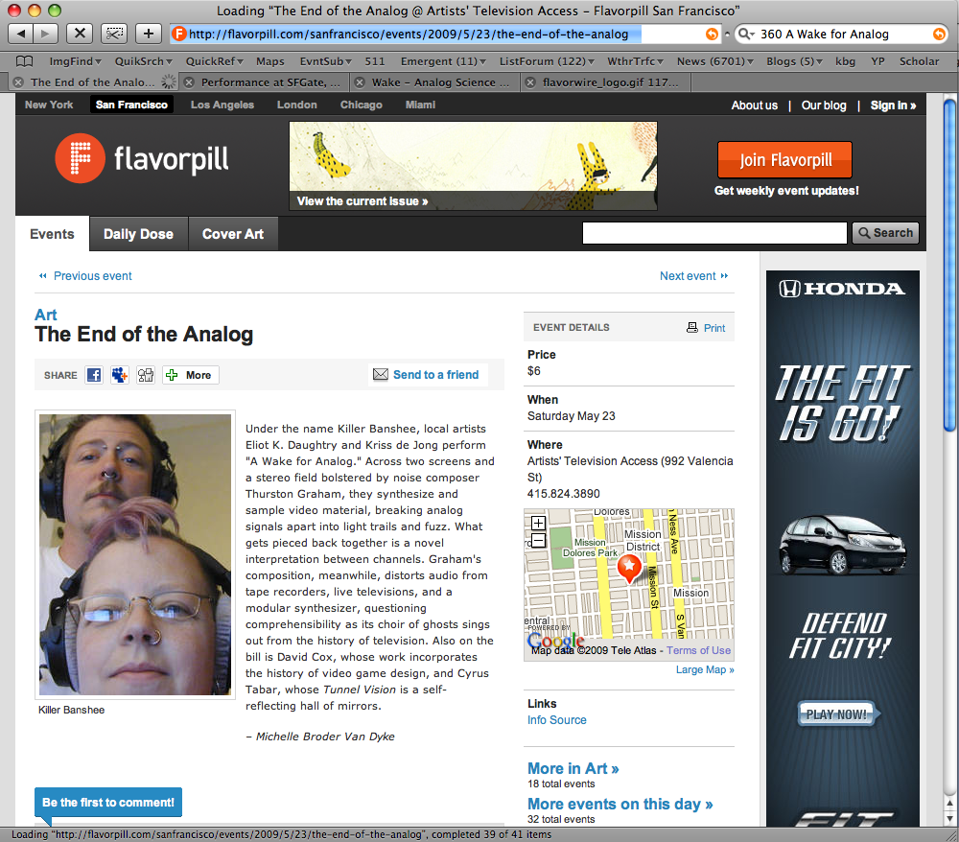
Task: Open share More options
Action: coord(190,375)
